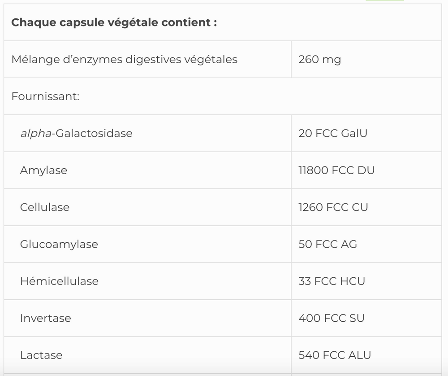Click the 'Mélange d'enzymes digestives végétales' cell
Viewport: 448px width, 376px height.
point(124,59)
